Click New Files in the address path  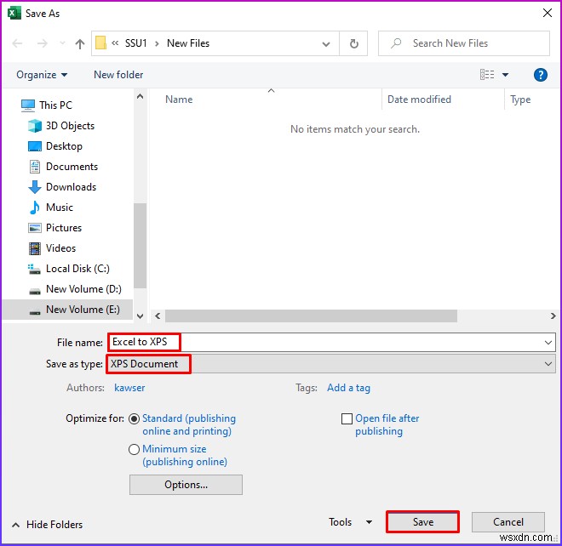tap(188, 43)
